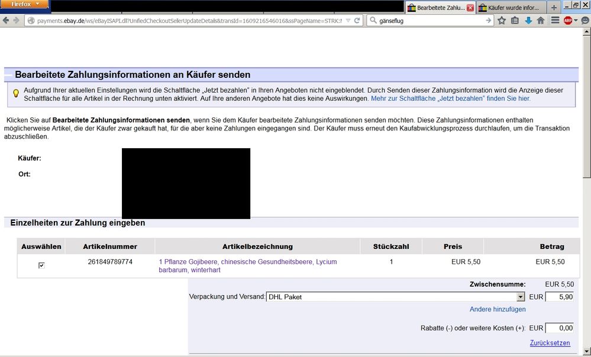
Task: Show URL history dropdown in address bar
Action: (348, 21)
